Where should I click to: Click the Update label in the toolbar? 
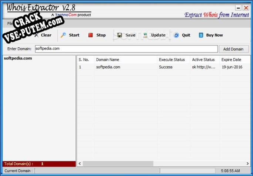tap(158, 35)
